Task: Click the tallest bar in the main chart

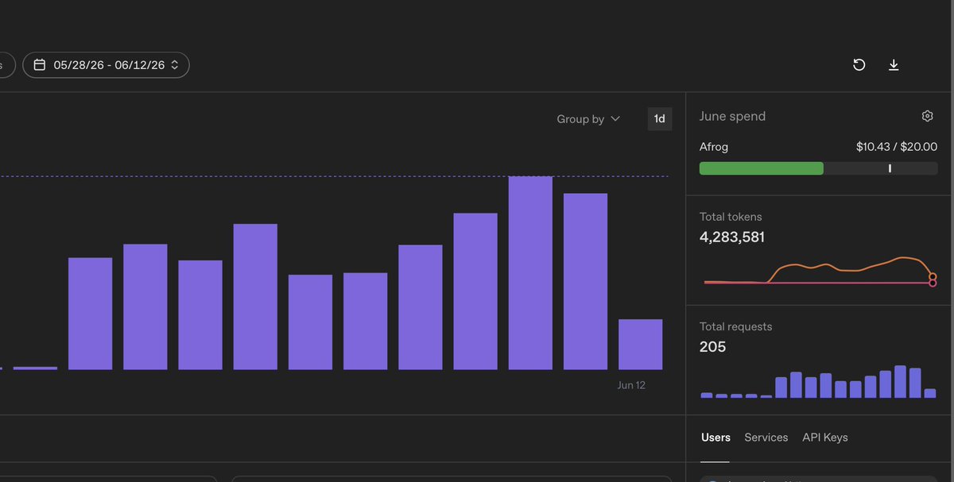Action: click(530, 273)
